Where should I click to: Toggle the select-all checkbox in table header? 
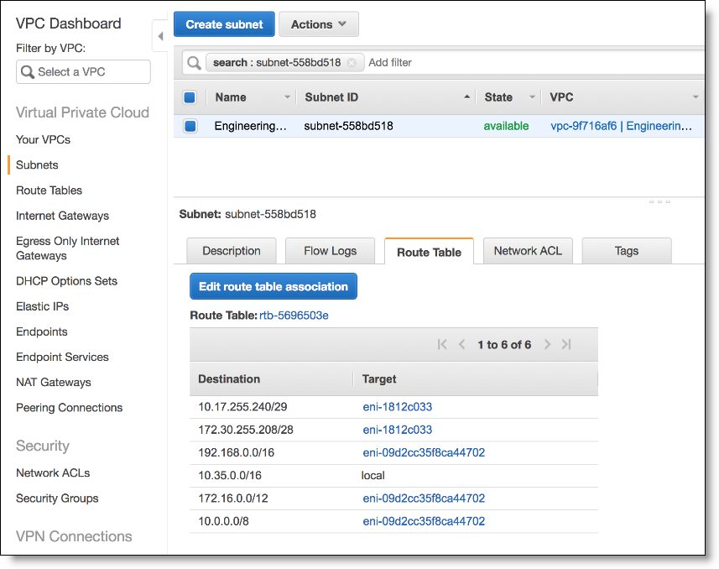point(190,97)
